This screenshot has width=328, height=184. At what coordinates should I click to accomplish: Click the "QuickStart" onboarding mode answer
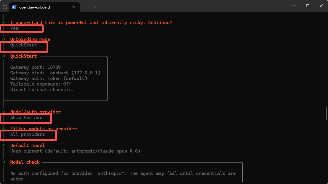(24, 45)
